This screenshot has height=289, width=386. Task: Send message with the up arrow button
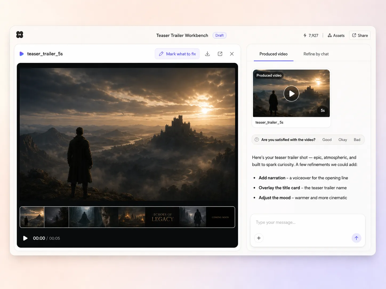[x=356, y=238]
